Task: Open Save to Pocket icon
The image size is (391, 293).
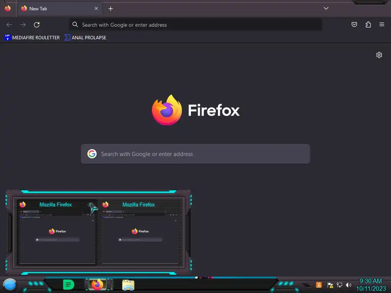Action: coord(354,24)
